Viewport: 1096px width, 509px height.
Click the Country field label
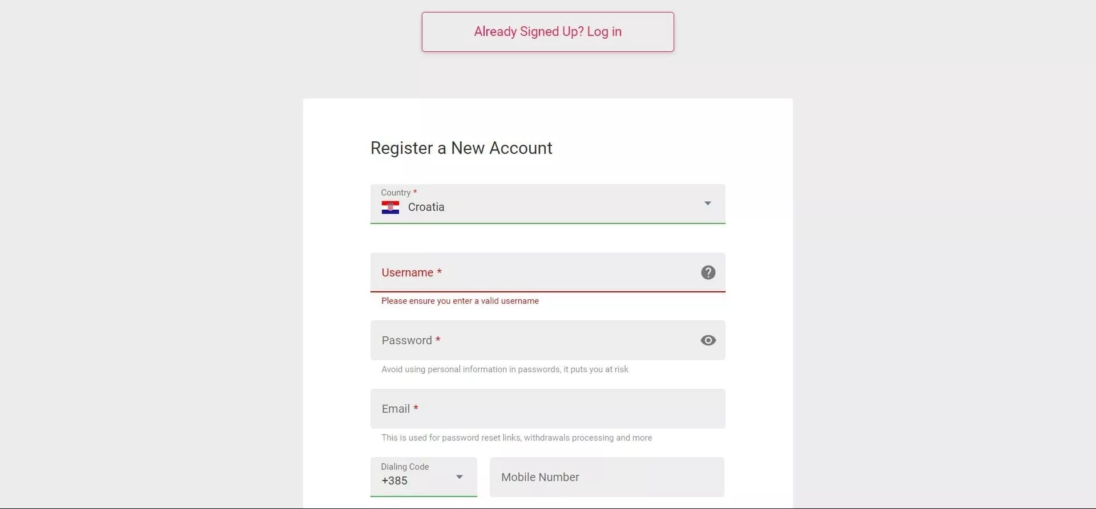pos(396,193)
